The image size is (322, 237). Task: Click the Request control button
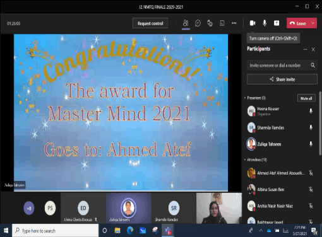point(150,23)
